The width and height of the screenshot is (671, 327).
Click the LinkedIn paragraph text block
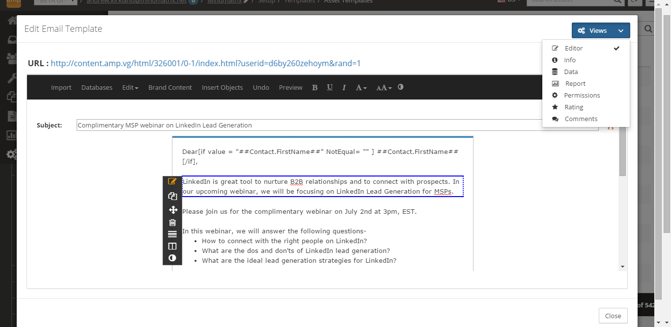tap(323, 186)
